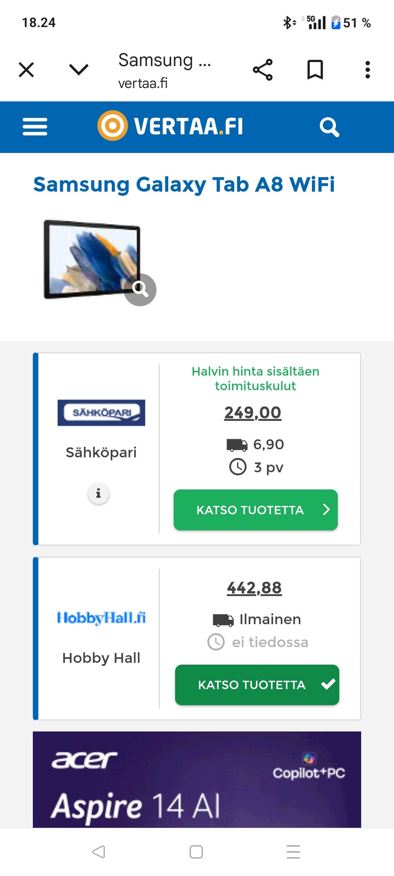This screenshot has height=876, width=394.
Task: Open the 442,88 price link
Action: [254, 588]
